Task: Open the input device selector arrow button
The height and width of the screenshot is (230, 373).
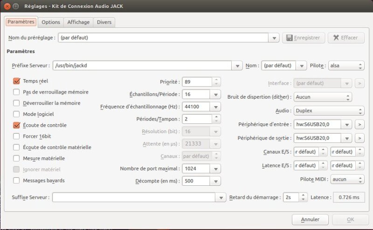Action: tap(359, 124)
